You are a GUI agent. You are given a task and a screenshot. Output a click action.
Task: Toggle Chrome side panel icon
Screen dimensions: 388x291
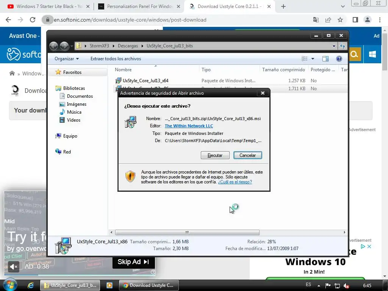355,20
